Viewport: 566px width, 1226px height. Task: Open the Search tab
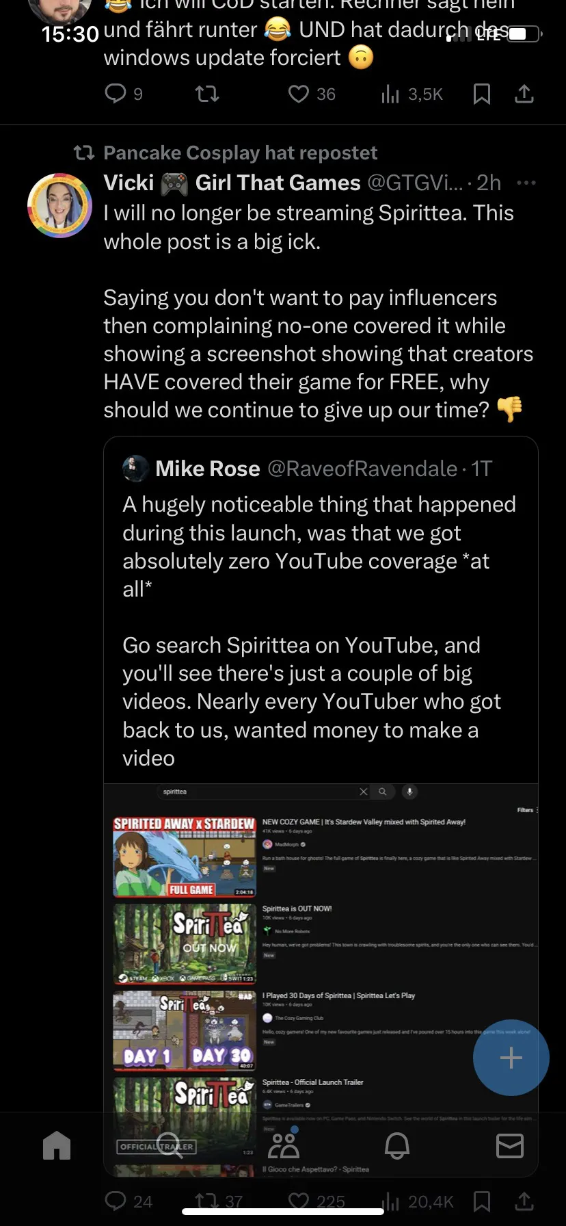(x=170, y=1145)
